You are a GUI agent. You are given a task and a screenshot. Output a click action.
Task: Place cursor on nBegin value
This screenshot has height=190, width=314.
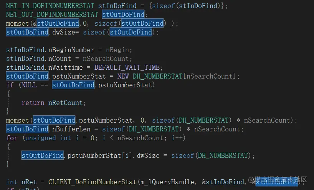click(x=117, y=50)
